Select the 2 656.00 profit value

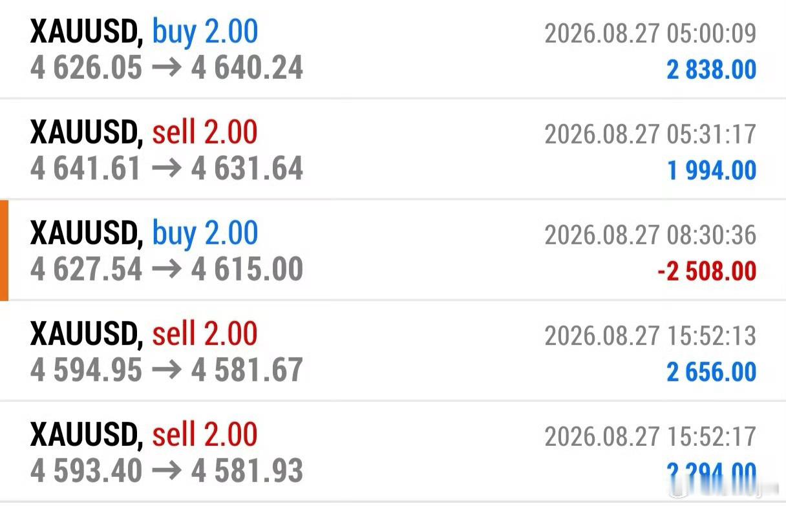(711, 372)
